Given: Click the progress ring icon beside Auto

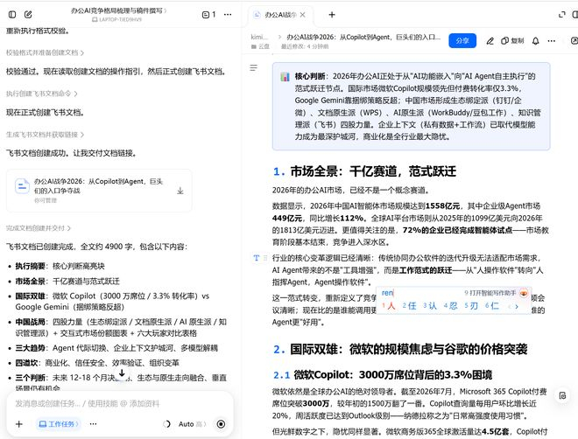Looking at the screenshot, I should coord(166,424).
